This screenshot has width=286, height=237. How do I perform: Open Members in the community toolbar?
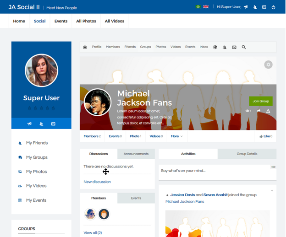coord(113,47)
